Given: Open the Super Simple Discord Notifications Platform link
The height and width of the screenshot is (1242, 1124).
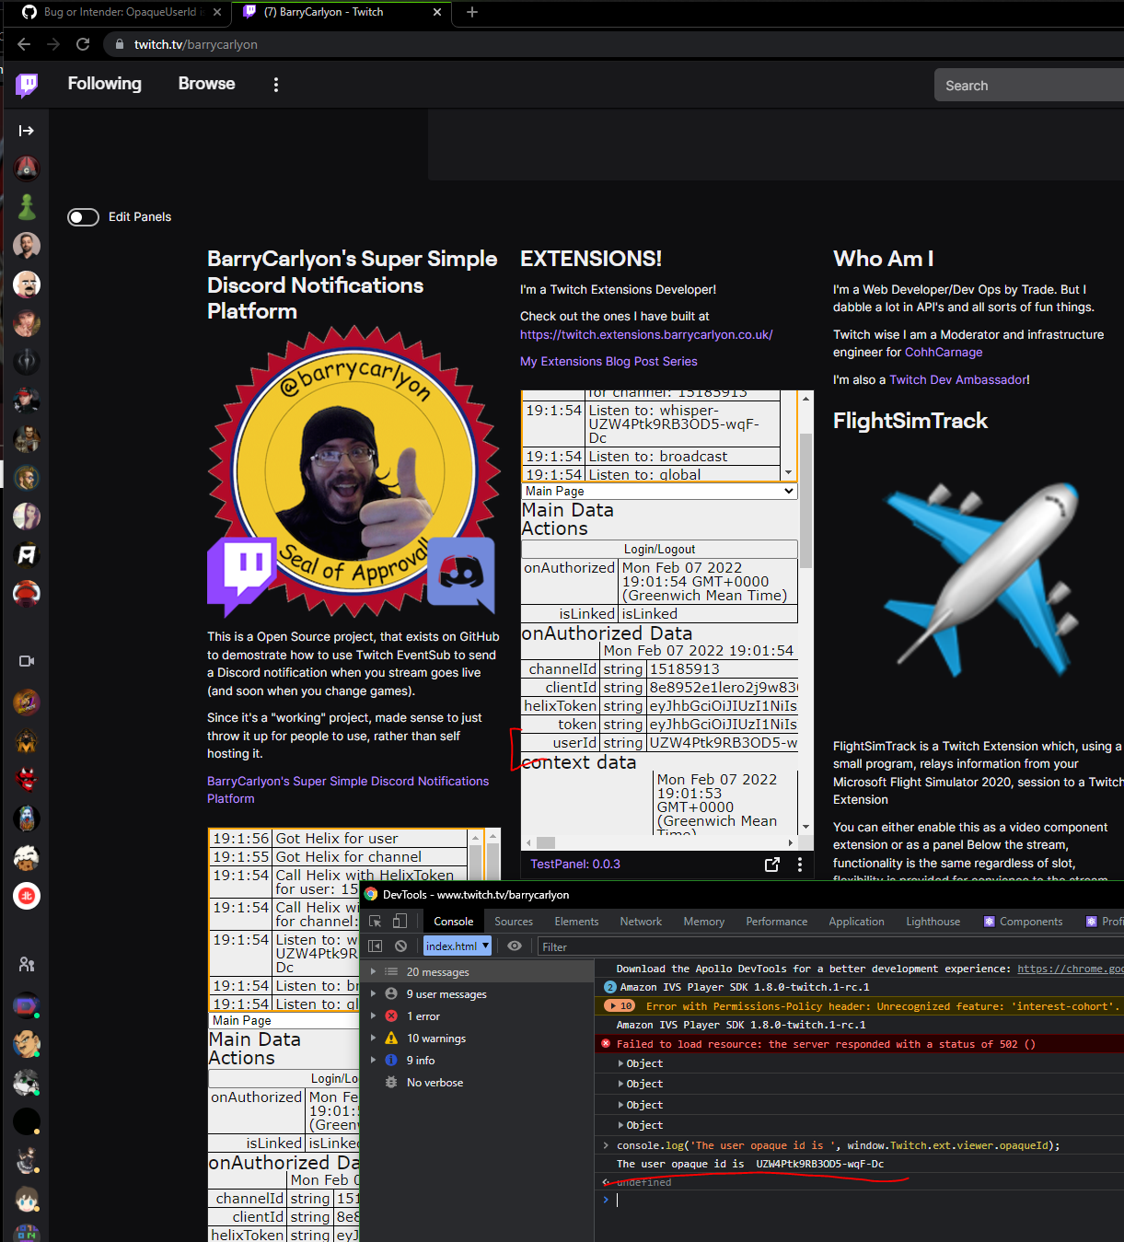Looking at the screenshot, I should pyautogui.click(x=348, y=790).
